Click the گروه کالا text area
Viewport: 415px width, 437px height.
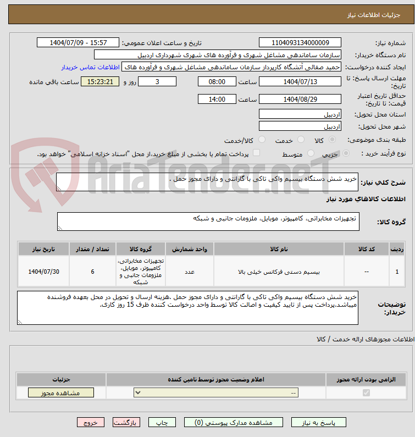coord(208,222)
